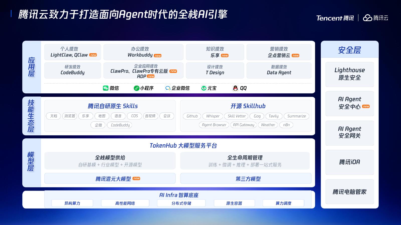Open the Lighthouse 原生安全 card
Screen dimensions: 401x225
point(350,74)
